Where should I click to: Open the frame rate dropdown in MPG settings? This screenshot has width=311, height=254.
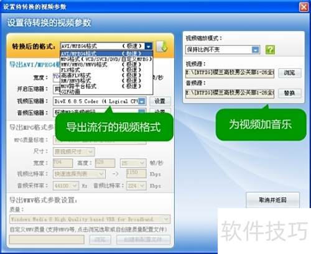[x=133, y=163]
